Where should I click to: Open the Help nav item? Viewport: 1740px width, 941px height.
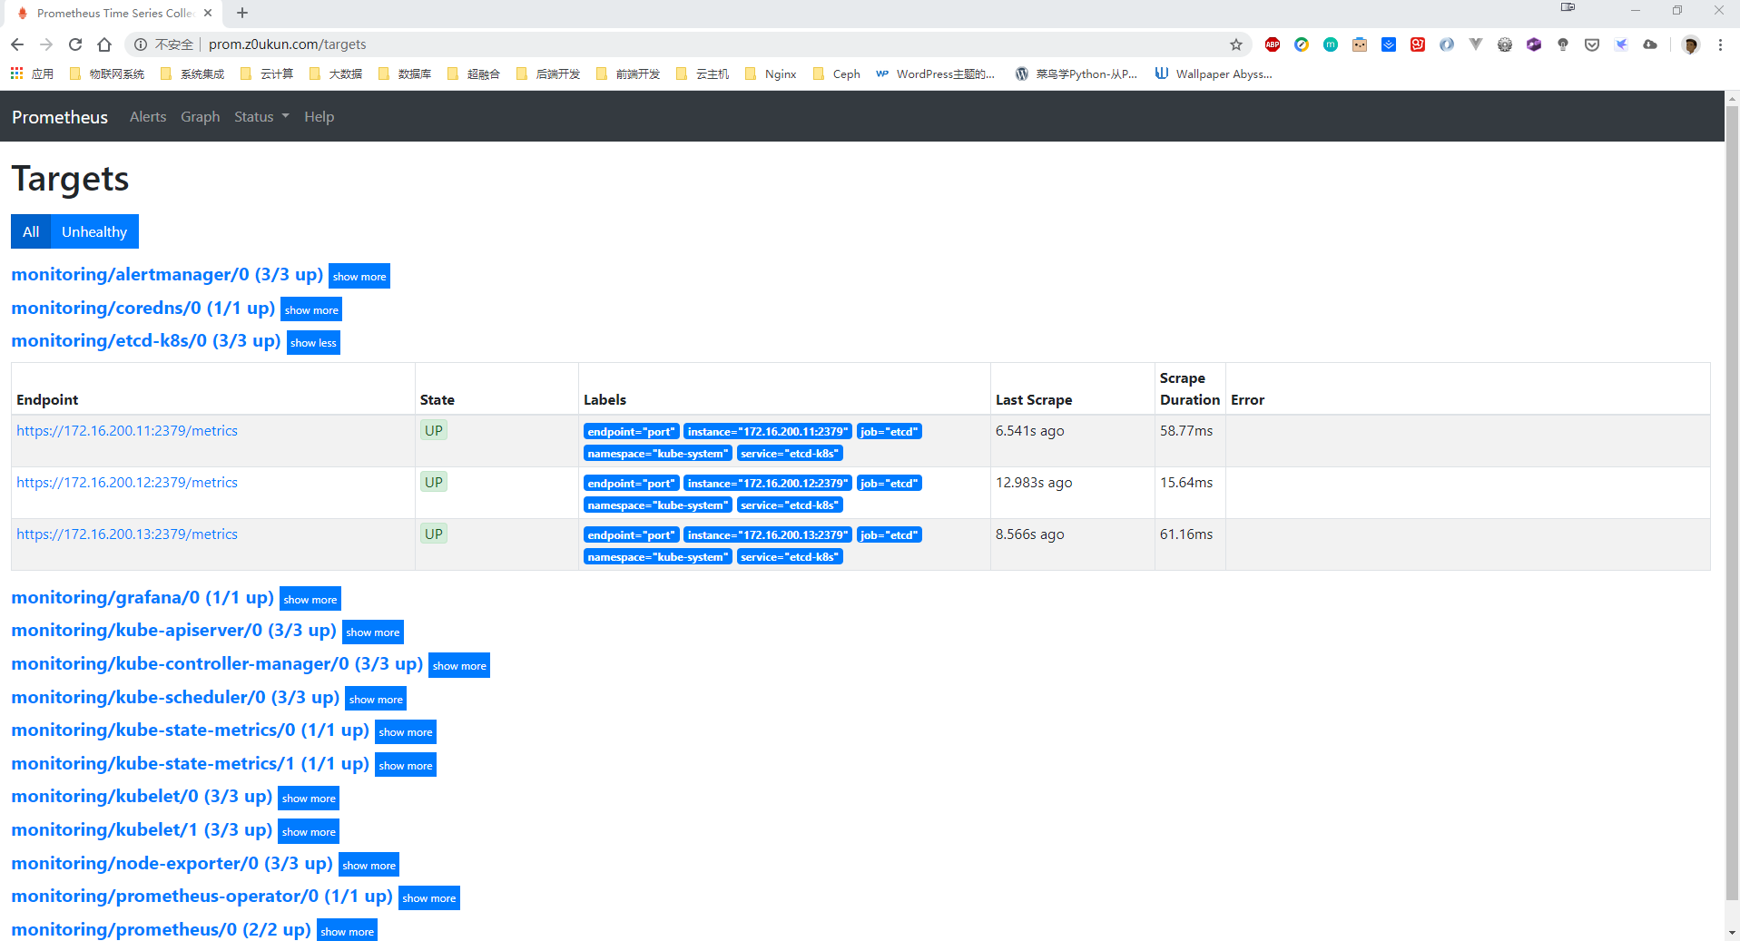pos(319,117)
